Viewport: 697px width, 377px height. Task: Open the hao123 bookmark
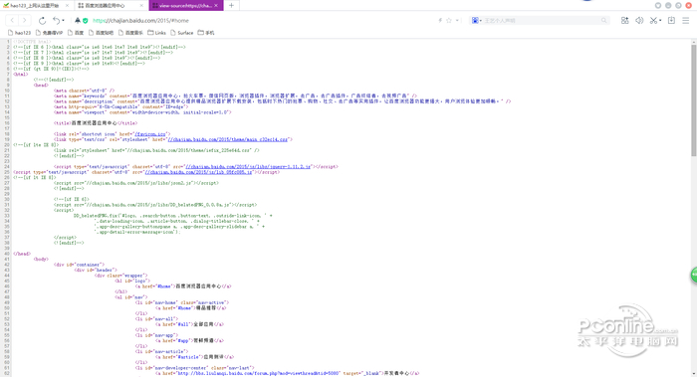(20, 33)
